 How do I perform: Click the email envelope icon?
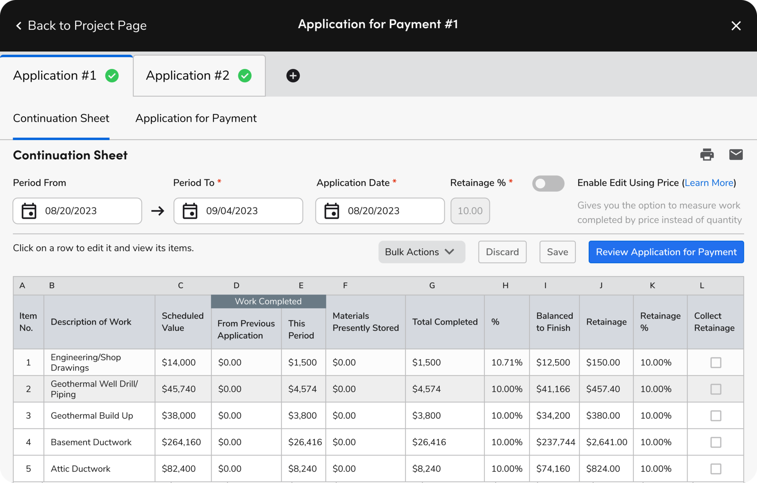(x=736, y=155)
